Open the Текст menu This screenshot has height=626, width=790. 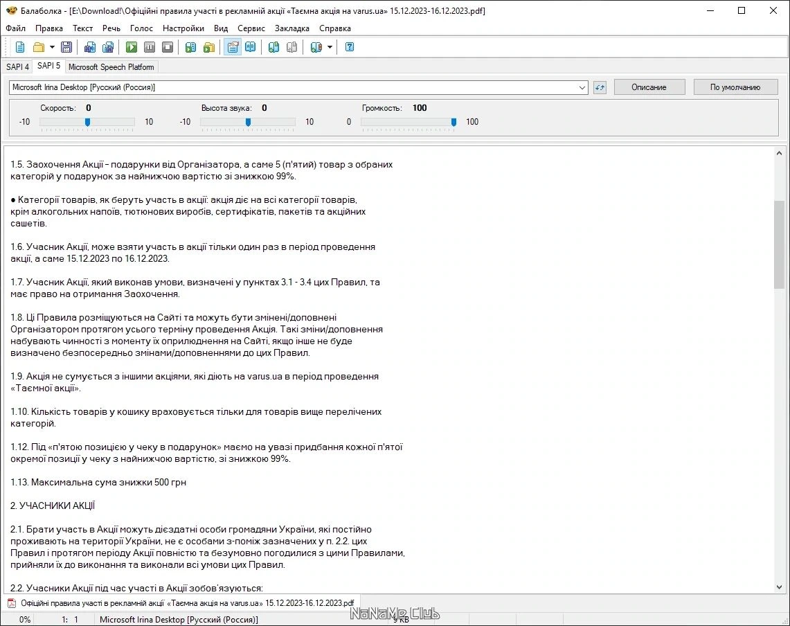pos(82,28)
